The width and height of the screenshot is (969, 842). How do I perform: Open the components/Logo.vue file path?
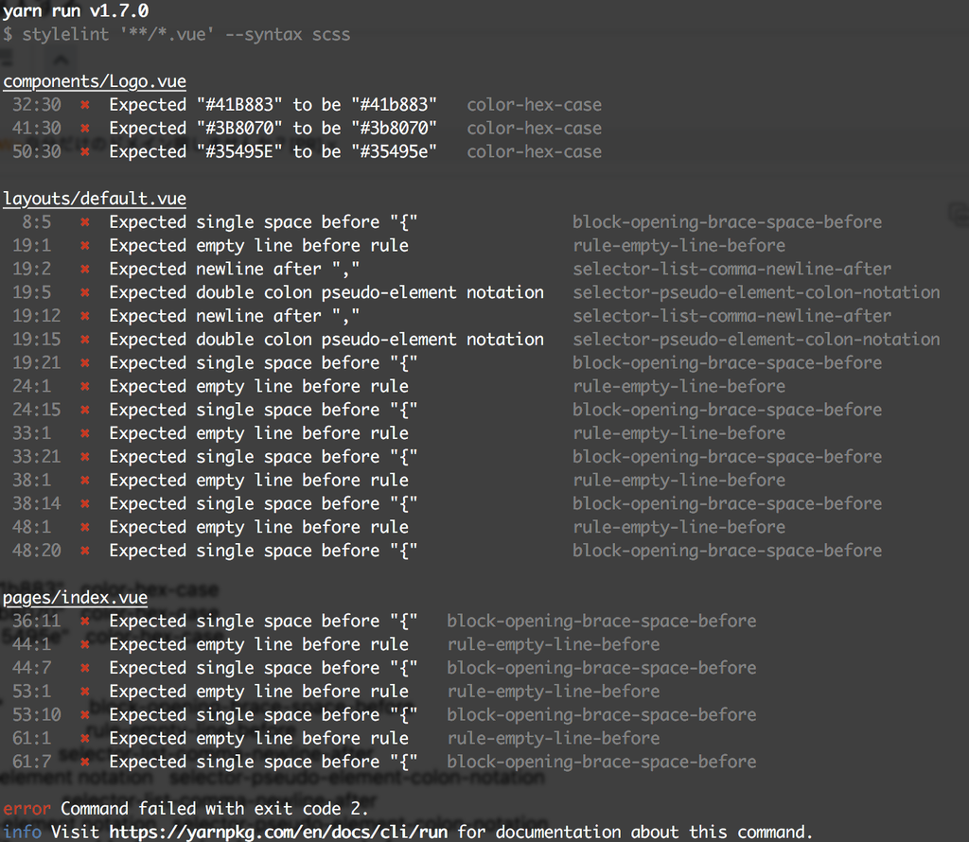95,81
